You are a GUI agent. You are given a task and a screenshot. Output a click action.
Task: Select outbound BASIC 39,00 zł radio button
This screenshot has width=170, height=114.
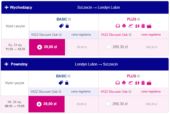(x=39, y=47)
